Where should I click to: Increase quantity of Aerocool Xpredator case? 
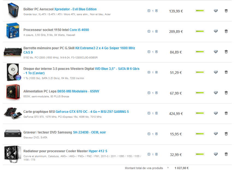pyautogui.click(x=156, y=11)
